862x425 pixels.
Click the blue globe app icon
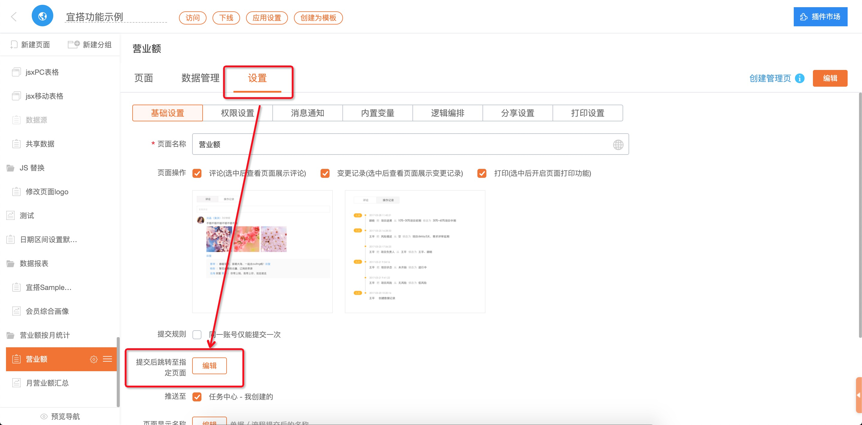tap(43, 16)
